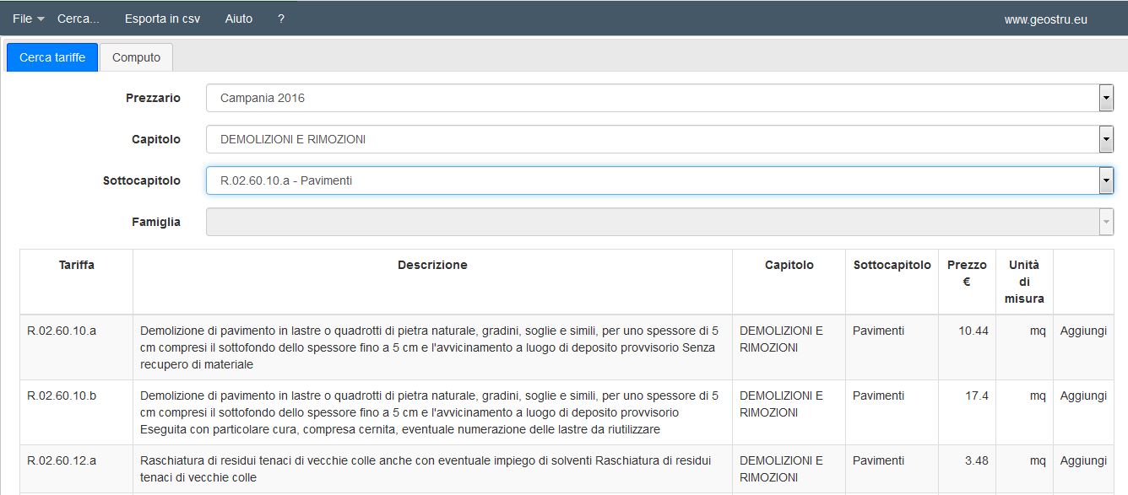1128x495 pixels.
Task: Open the www.geostru.eu link
Action: click(x=1045, y=19)
